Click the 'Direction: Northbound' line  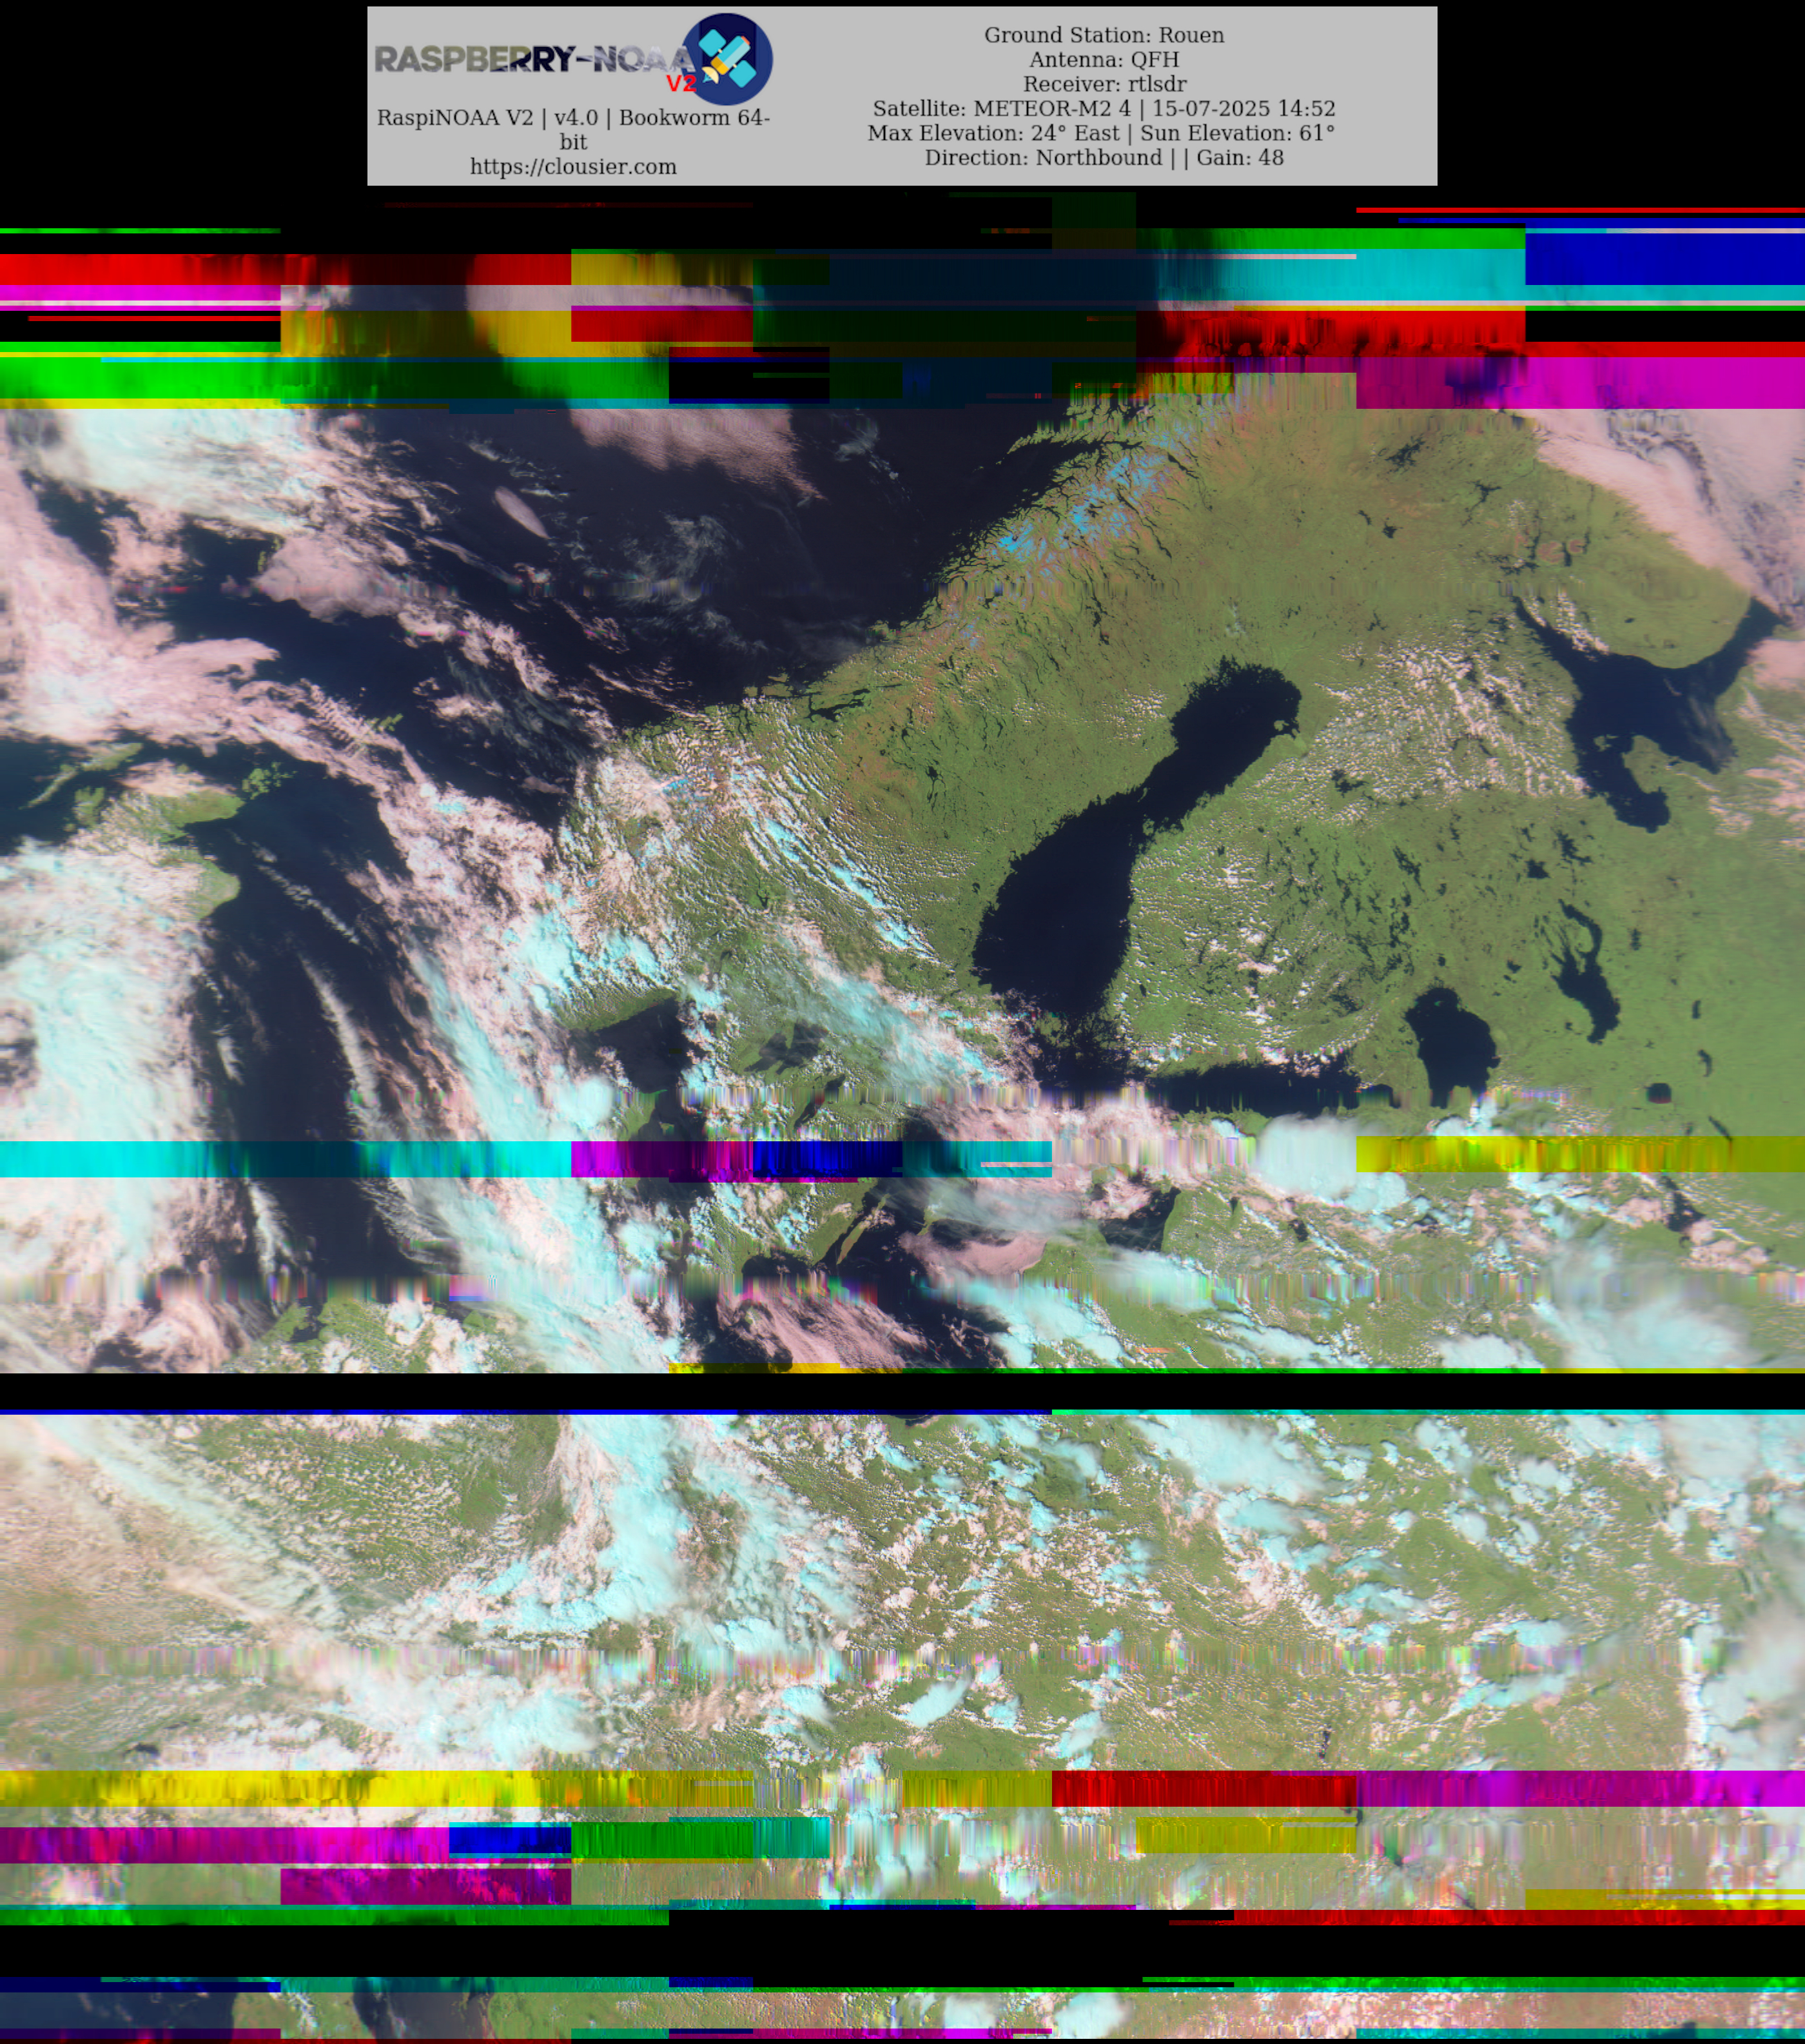[1104, 158]
